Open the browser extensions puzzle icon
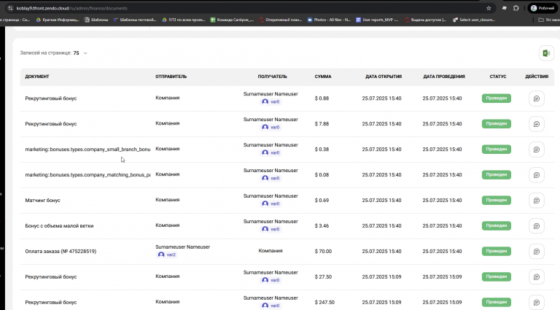 (516, 8)
